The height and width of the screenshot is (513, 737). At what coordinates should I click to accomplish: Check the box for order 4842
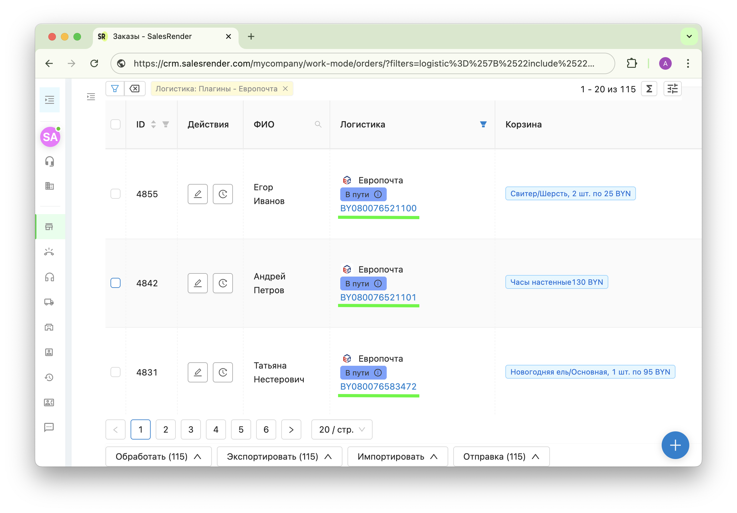pyautogui.click(x=115, y=283)
